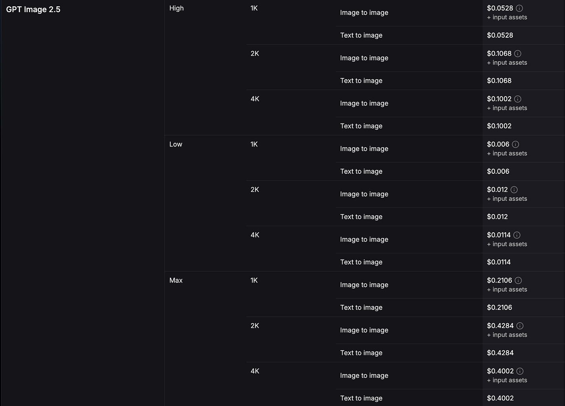The width and height of the screenshot is (565, 406).
Task: Click info icon next to $0.0114
Action: coord(517,235)
